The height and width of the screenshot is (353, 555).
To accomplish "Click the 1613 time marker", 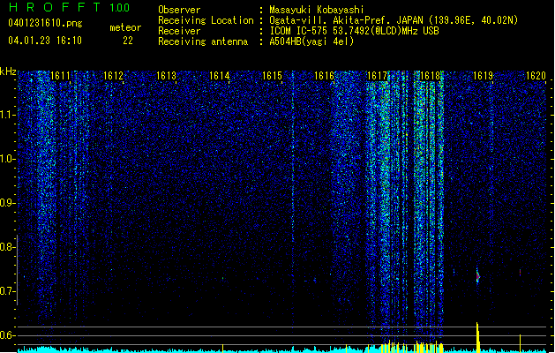I will click(x=167, y=76).
